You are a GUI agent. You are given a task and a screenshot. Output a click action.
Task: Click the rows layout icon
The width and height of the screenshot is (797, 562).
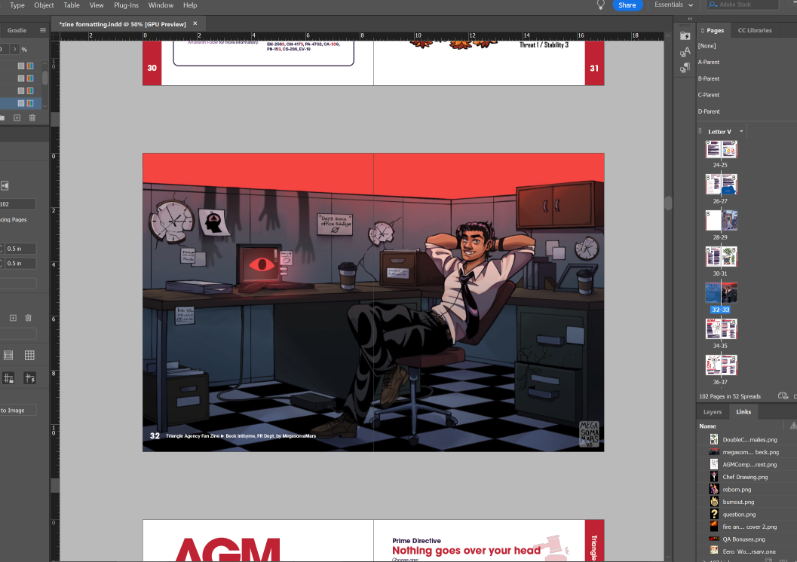click(8, 356)
